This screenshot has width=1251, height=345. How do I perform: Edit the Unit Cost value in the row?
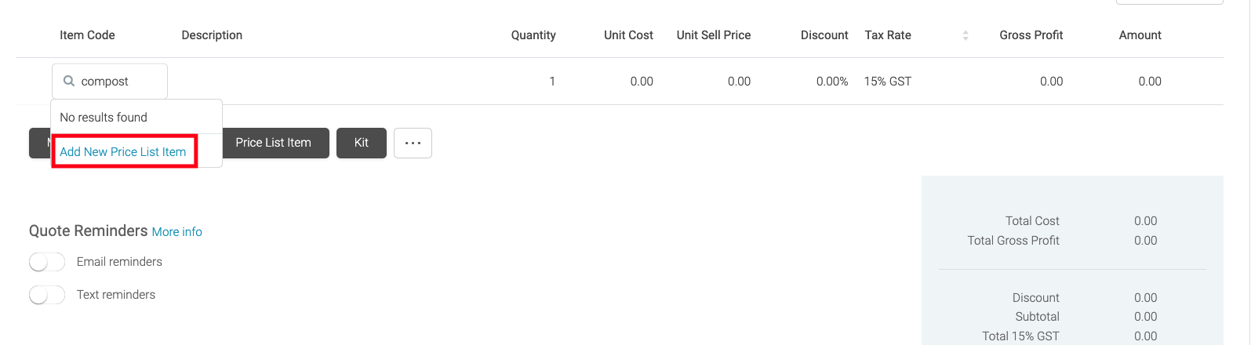tap(642, 82)
